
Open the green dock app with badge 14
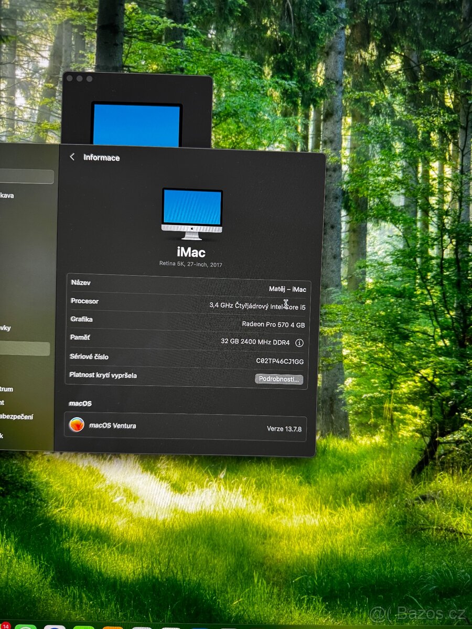coord(25,626)
